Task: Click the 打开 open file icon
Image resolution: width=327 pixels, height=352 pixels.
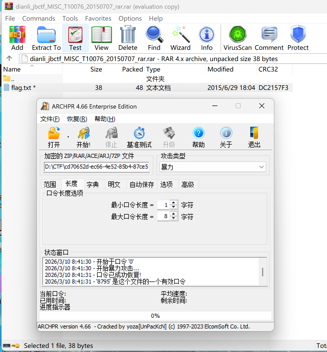Action: pos(54,133)
